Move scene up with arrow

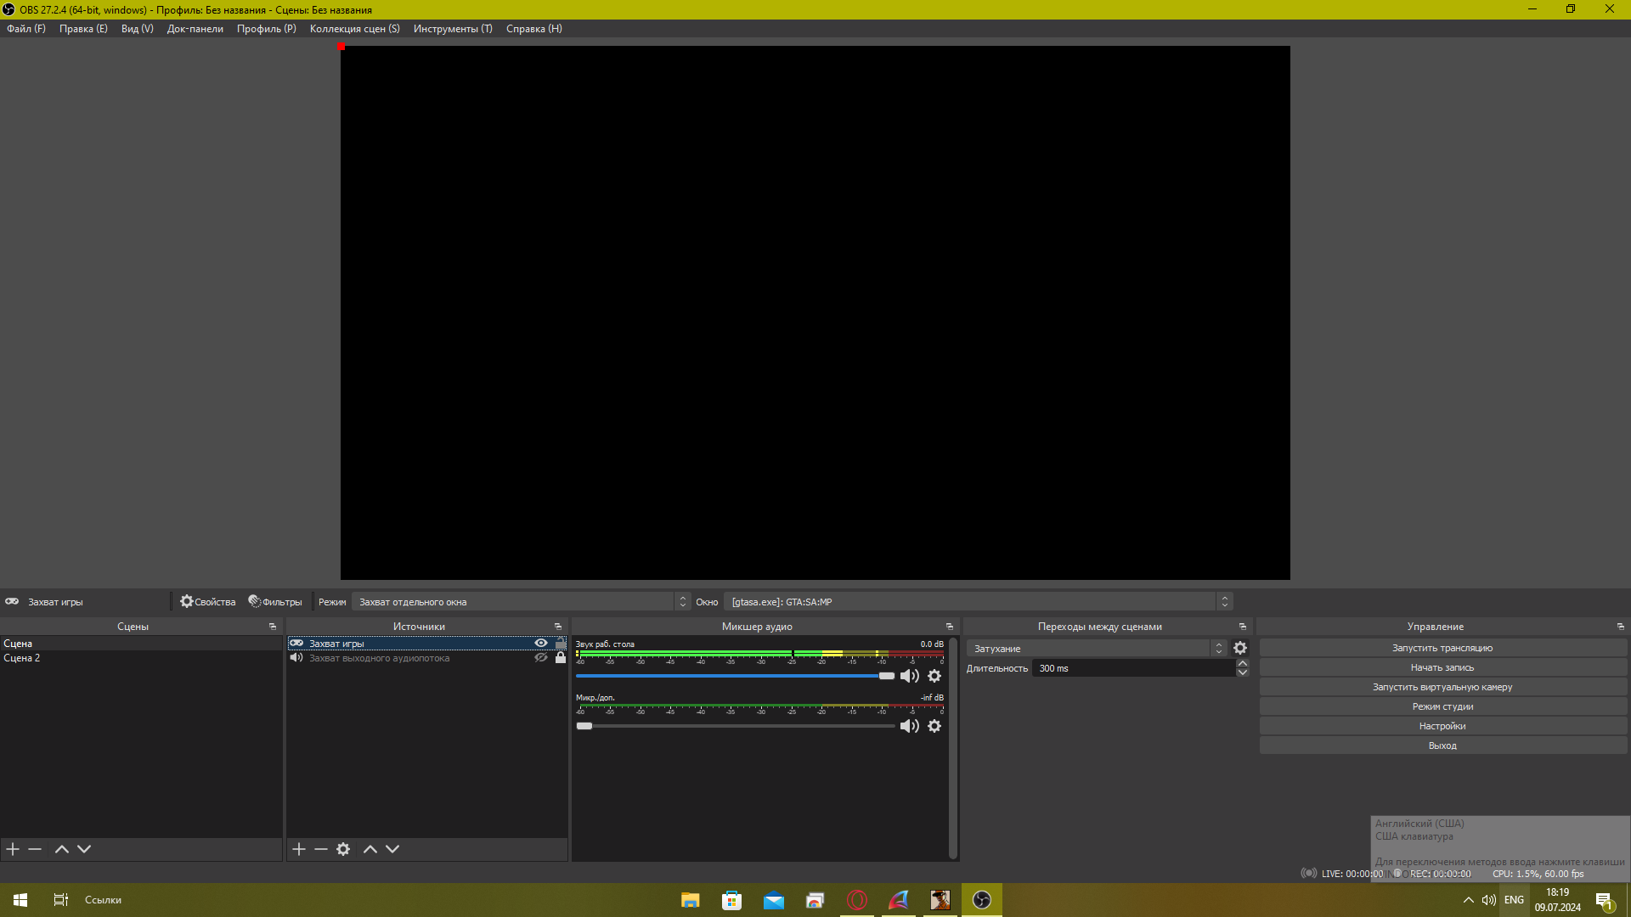[62, 849]
